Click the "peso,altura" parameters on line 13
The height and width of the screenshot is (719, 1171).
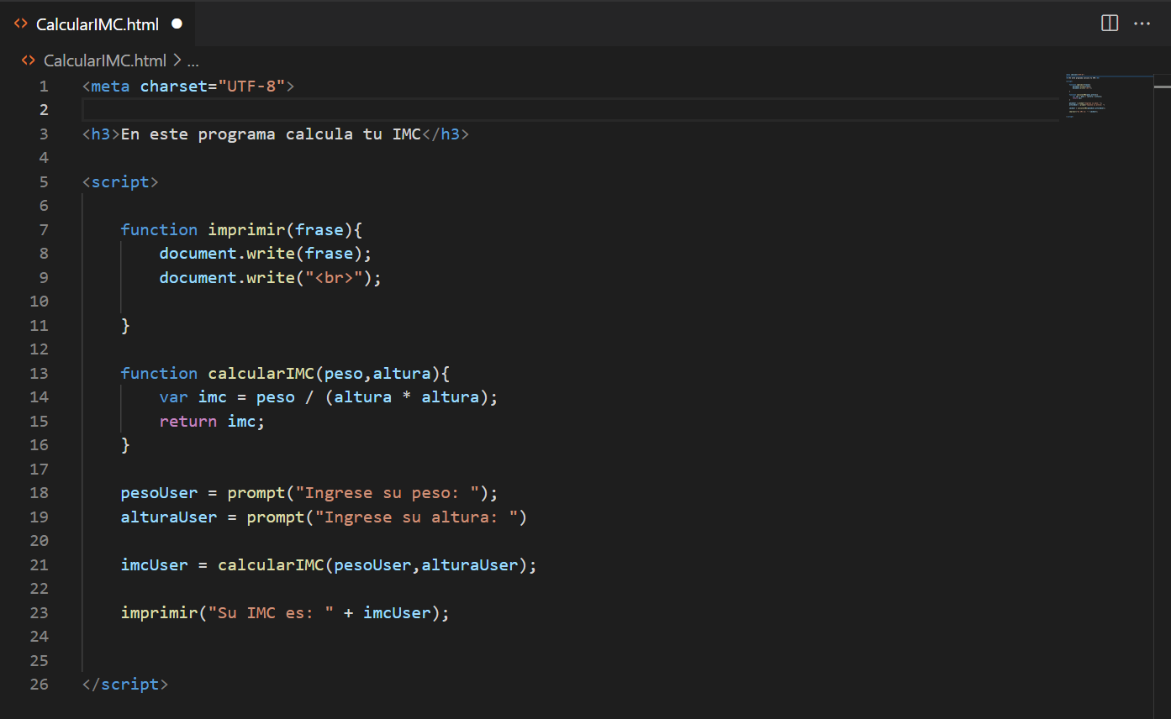click(377, 373)
